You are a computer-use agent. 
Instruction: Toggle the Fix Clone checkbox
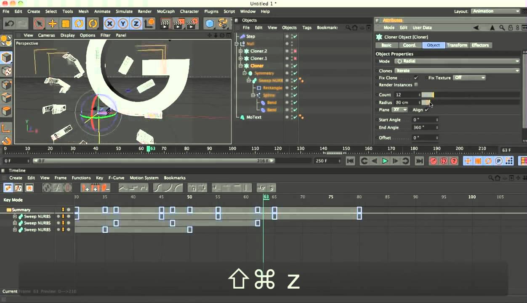coord(416,78)
